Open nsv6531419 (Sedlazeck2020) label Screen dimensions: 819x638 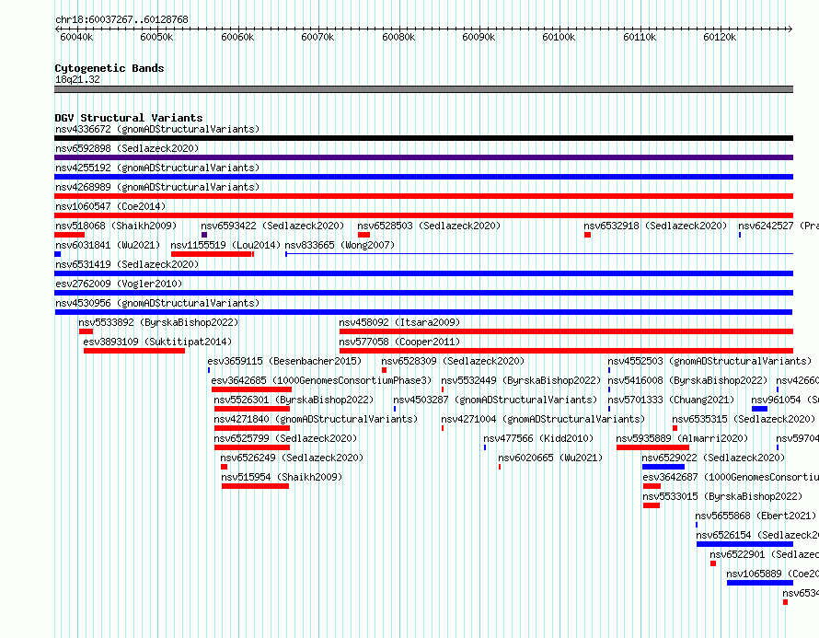(127, 264)
